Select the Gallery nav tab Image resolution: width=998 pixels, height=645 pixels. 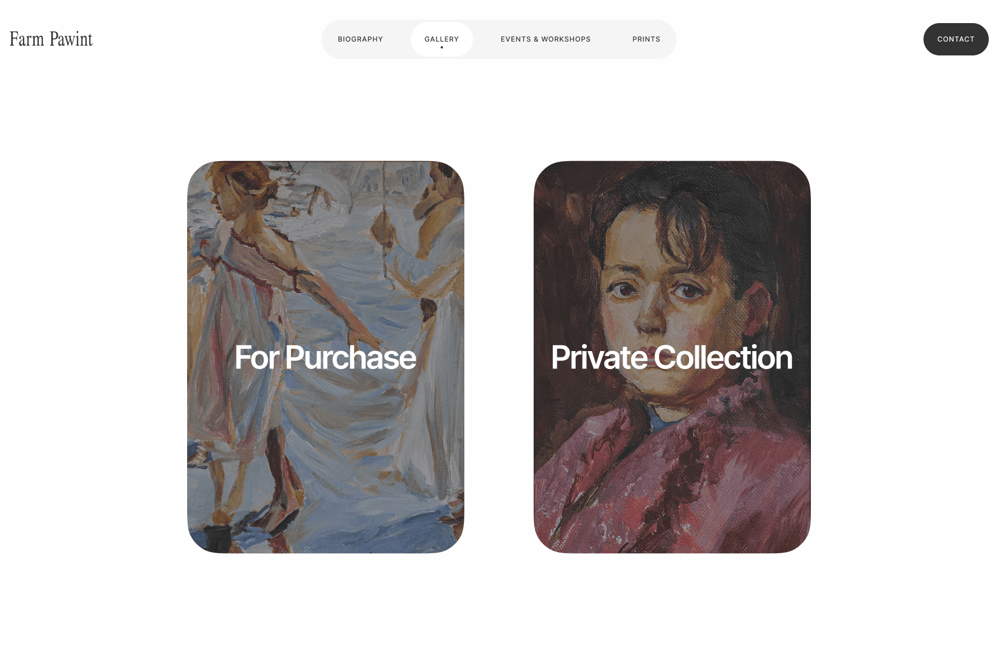(x=442, y=39)
